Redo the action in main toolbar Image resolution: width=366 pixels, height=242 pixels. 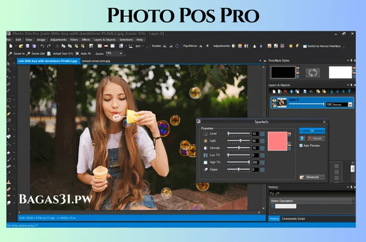coord(49,46)
